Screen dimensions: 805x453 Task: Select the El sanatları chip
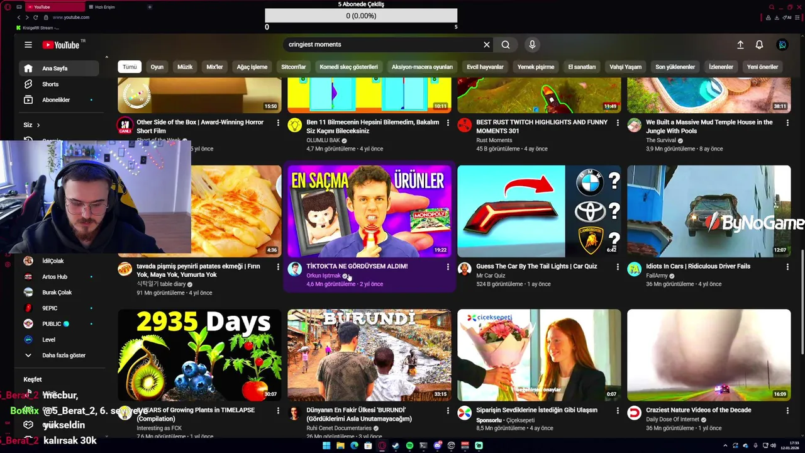[582, 67]
